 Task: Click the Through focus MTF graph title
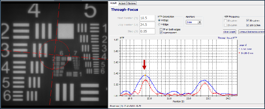click(227, 38)
